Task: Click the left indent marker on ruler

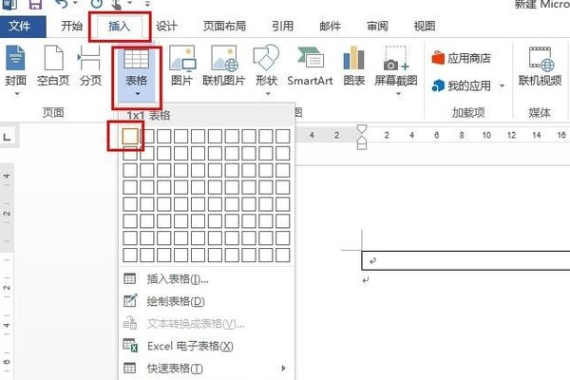Action: pos(362,145)
